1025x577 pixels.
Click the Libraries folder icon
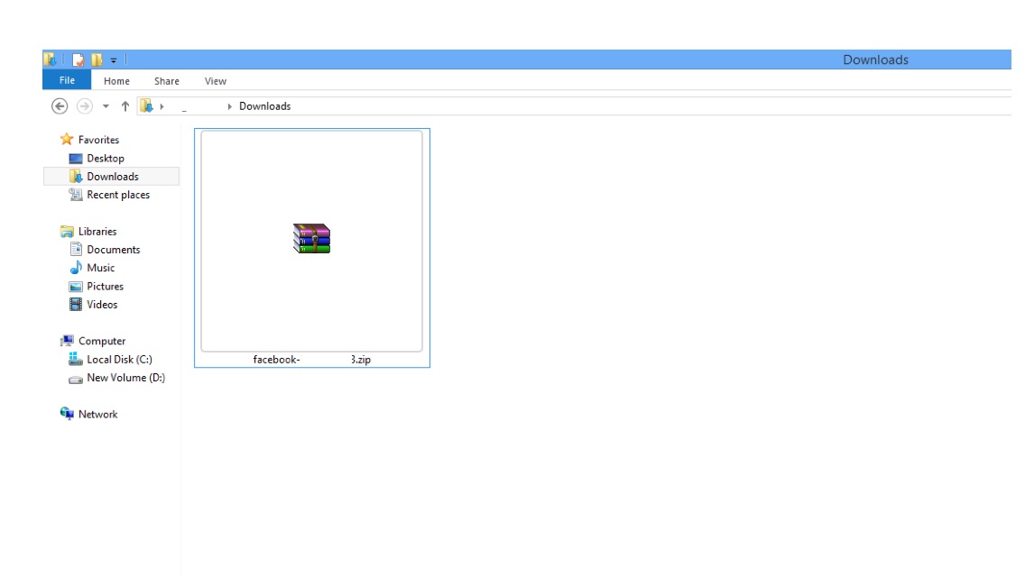click(x=67, y=232)
